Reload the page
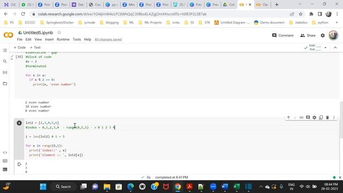The height and width of the screenshot is (193, 343). point(23,14)
